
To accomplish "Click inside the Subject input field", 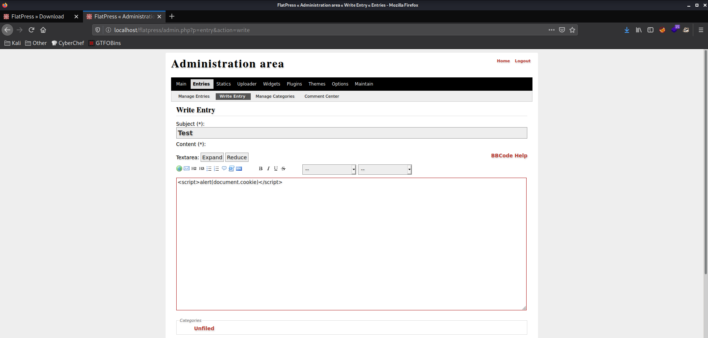I will [351, 133].
